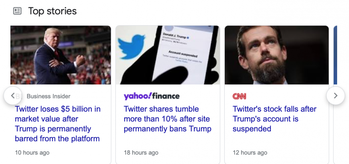Open the CNN story bearded man thumbnail
Image resolution: width=349 pixels, height=164 pixels.
pos(276,55)
